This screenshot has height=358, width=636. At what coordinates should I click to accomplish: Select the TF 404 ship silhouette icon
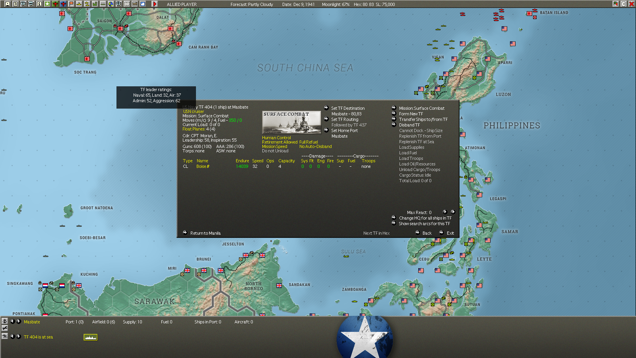coord(90,337)
